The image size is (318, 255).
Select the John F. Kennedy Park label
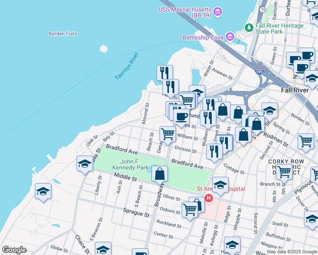[x=130, y=164]
